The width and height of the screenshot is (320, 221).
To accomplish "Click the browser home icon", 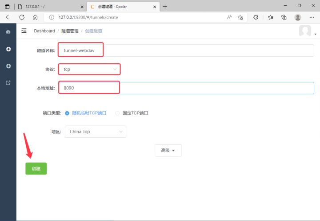I will pyautogui.click(x=35, y=17).
